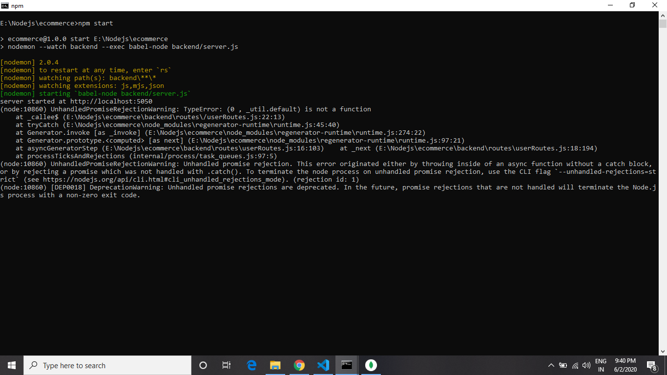Click 'at processTicksAndRejections' stack trace line
Viewport: 667px width, 375px height.
click(146, 156)
